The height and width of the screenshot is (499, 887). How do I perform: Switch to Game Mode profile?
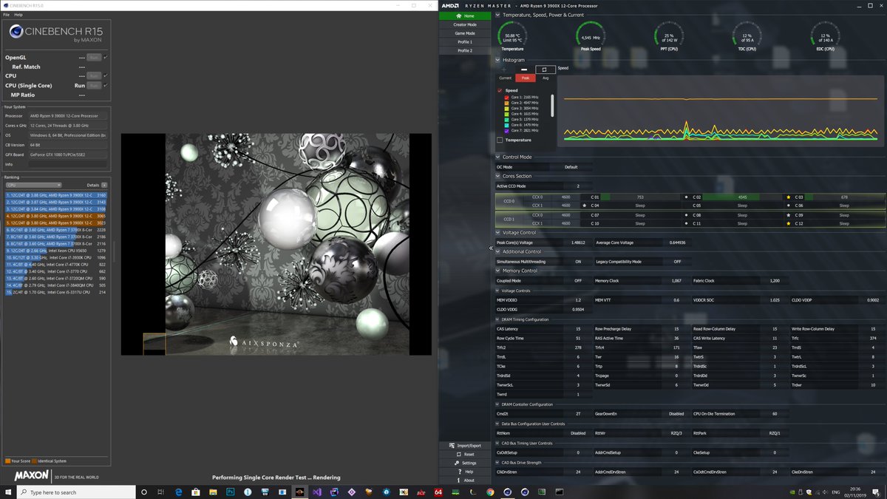pyautogui.click(x=465, y=33)
